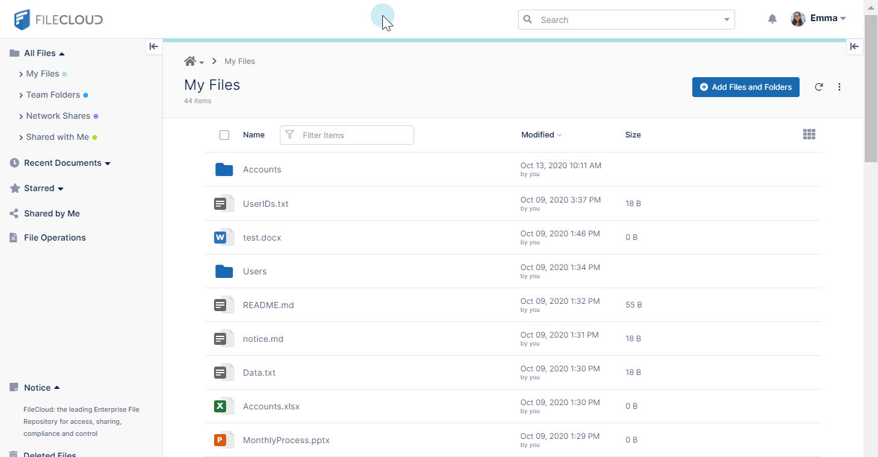Click into the Search field
The width and height of the screenshot is (878, 457).
pos(627,19)
